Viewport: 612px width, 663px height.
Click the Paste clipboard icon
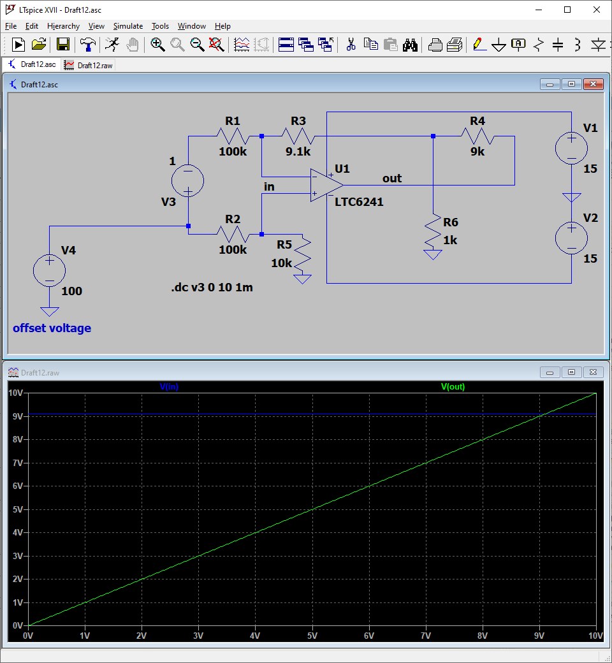390,45
